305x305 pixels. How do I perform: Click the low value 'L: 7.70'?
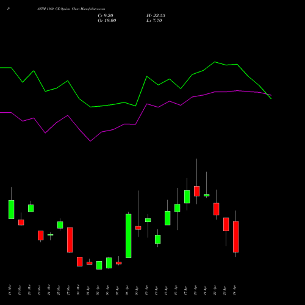[x=154, y=21]
